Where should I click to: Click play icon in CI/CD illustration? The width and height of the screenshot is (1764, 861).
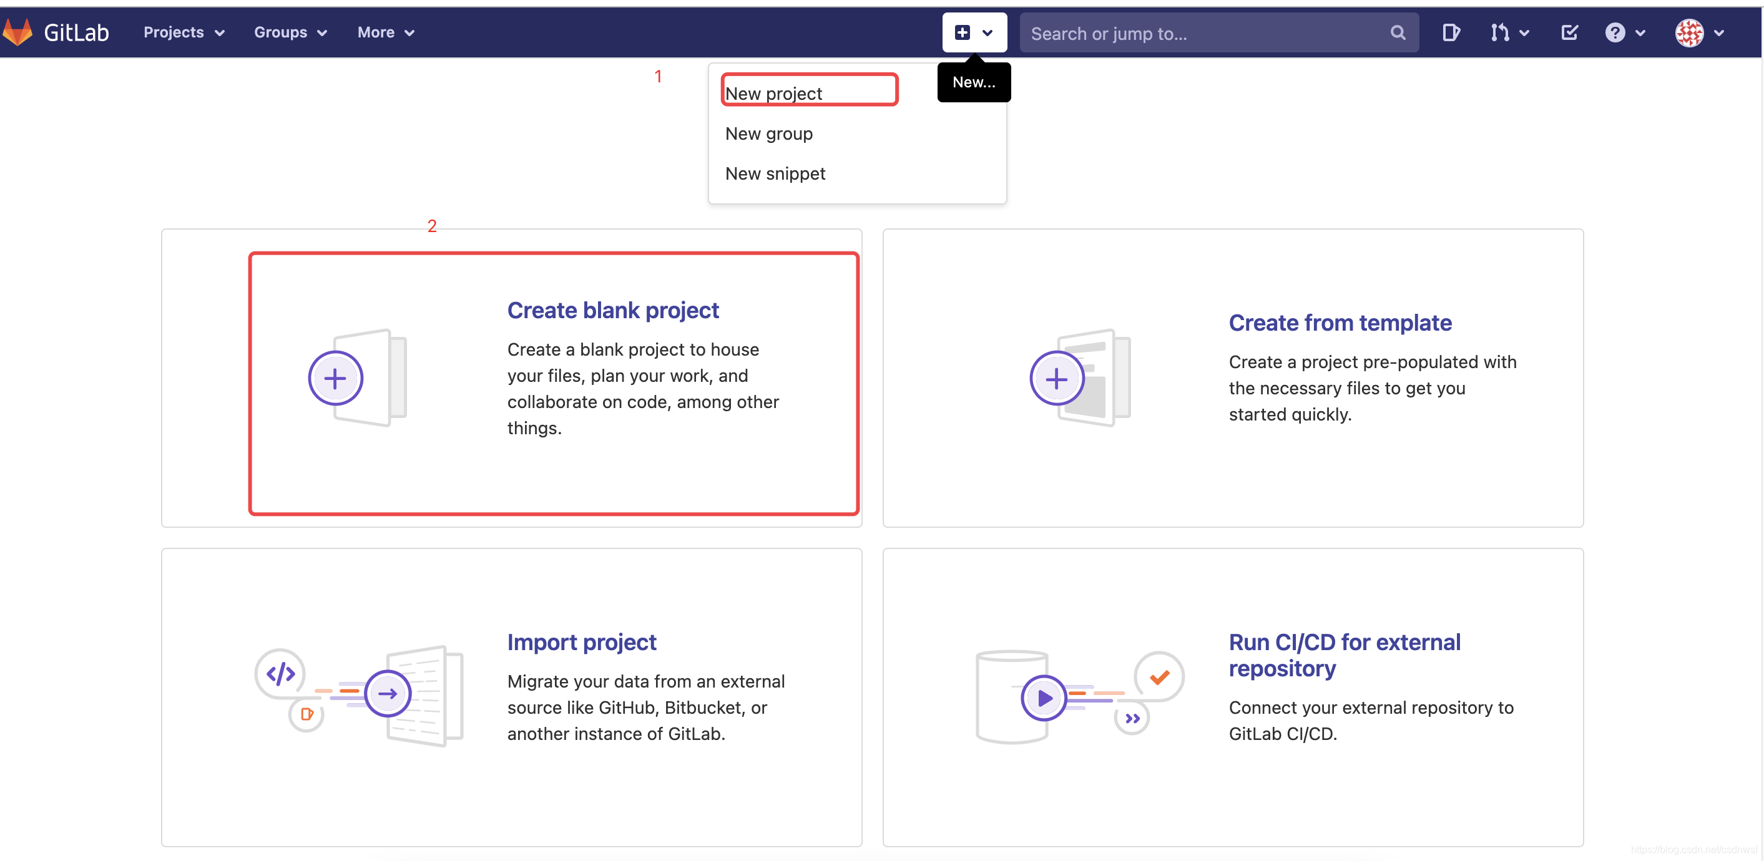pos(1044,698)
